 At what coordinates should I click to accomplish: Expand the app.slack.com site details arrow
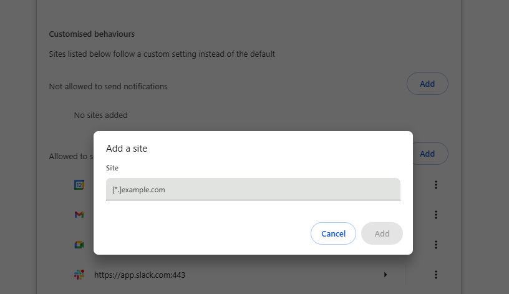pos(385,275)
